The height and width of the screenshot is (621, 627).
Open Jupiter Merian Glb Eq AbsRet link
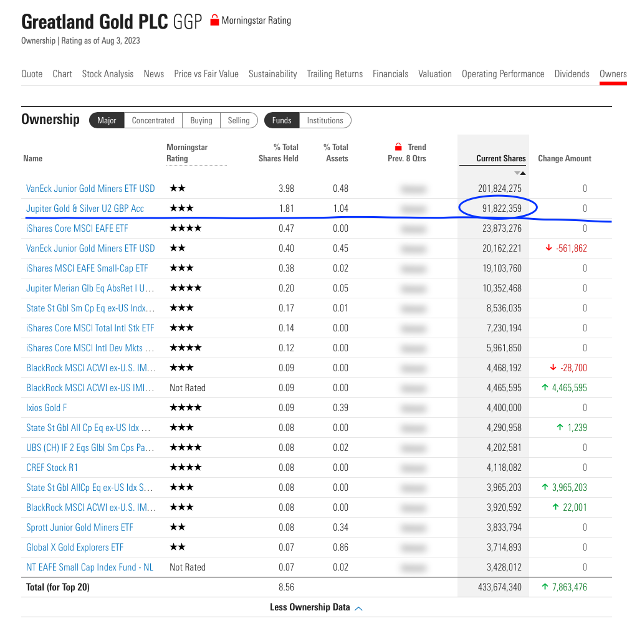pyautogui.click(x=90, y=288)
